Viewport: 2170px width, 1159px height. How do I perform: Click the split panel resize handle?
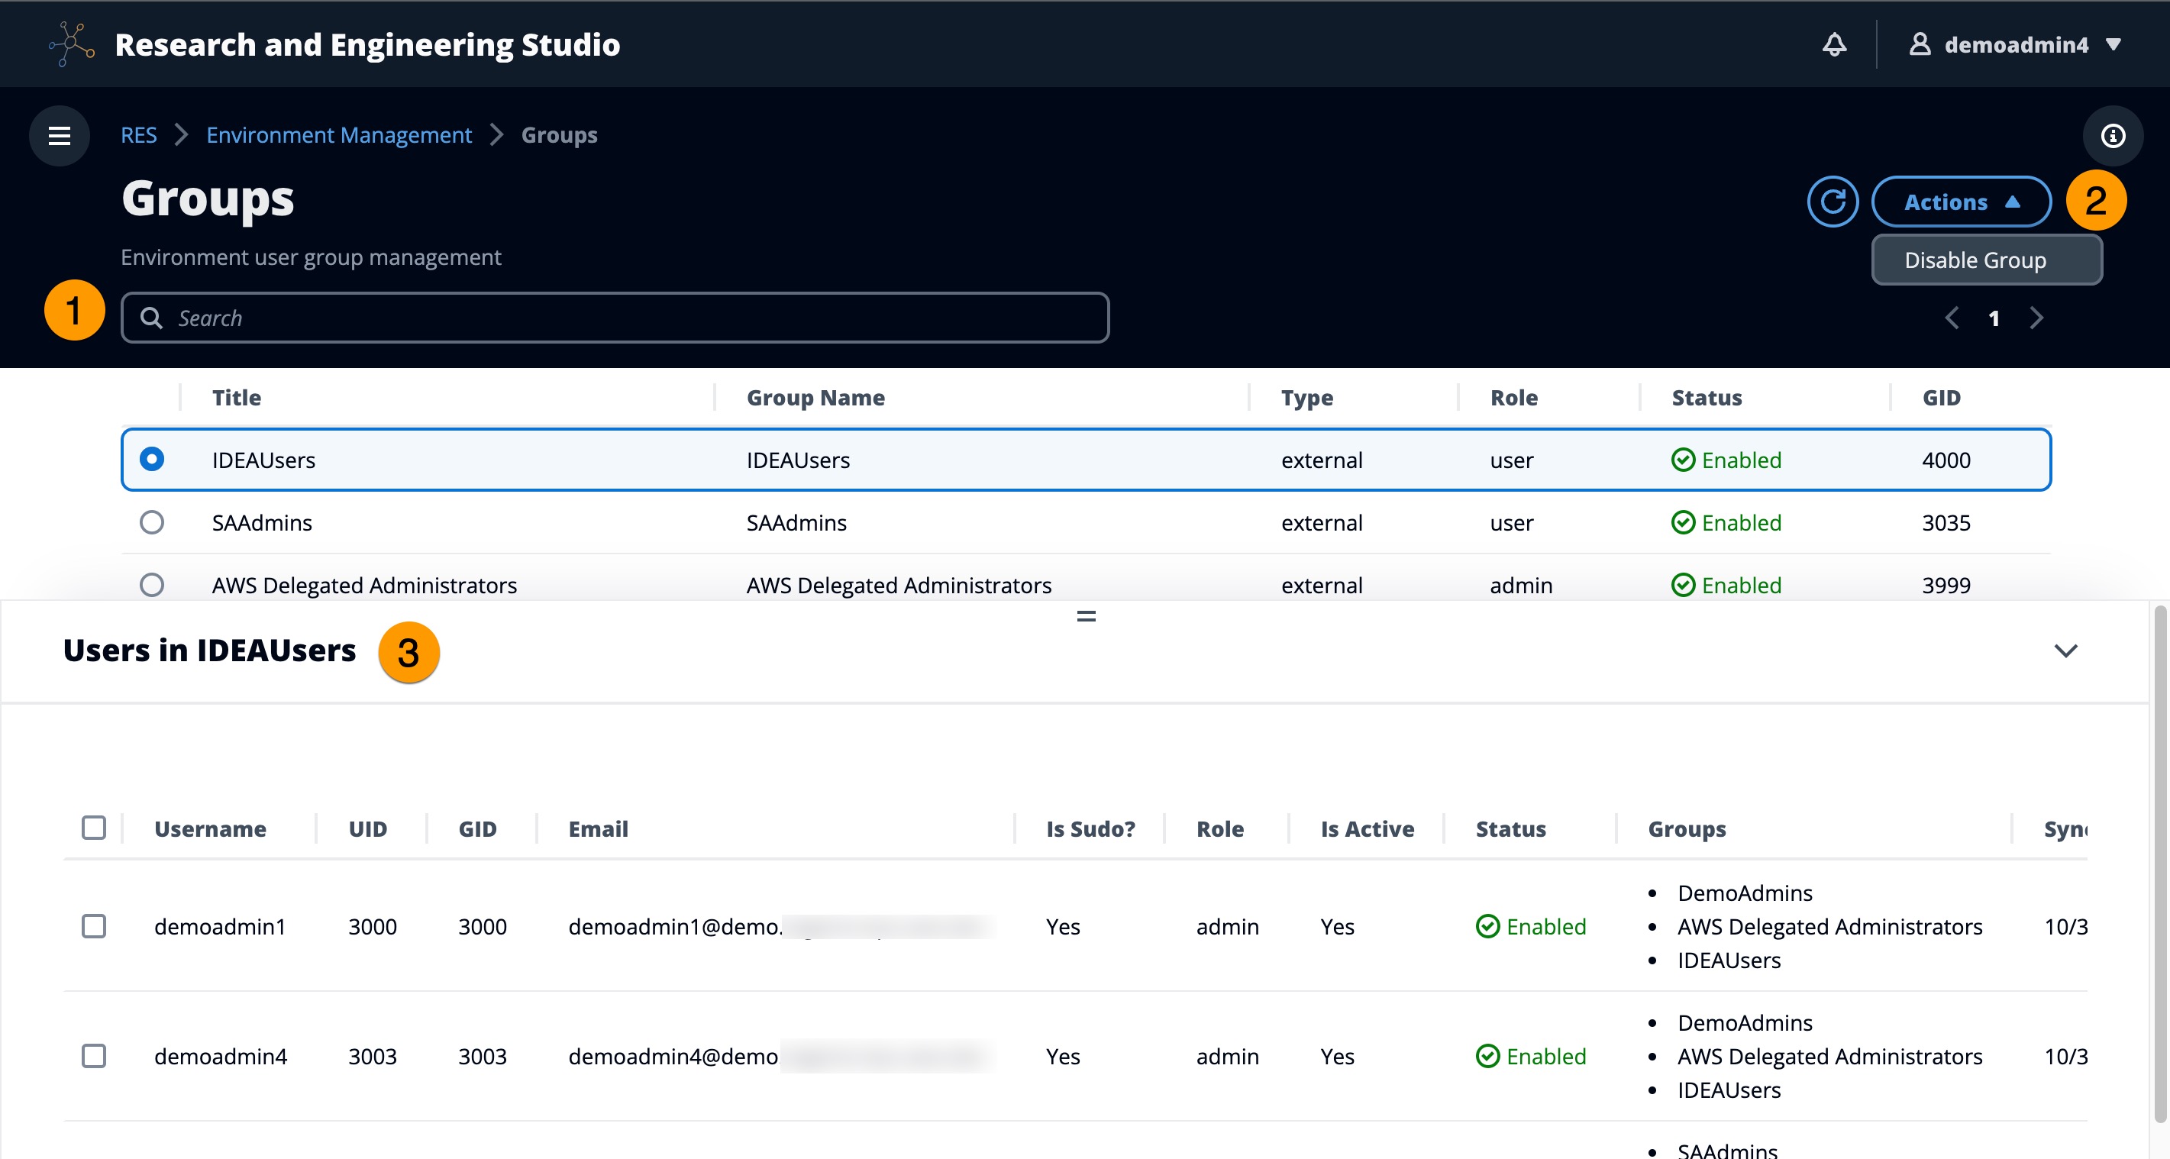(x=1086, y=617)
